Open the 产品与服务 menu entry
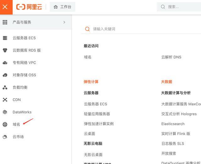This screenshot has height=164, width=201. pyautogui.click(x=35, y=22)
